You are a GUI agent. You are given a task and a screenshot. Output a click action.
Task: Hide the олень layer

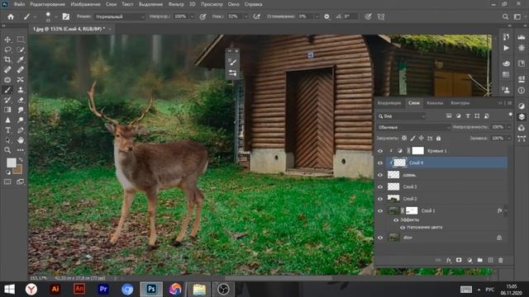[x=380, y=175]
